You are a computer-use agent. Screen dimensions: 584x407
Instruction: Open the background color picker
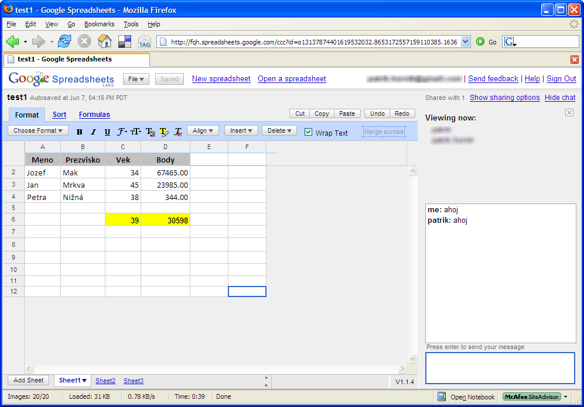click(x=164, y=132)
